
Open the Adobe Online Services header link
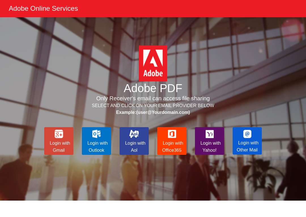coord(43,8)
